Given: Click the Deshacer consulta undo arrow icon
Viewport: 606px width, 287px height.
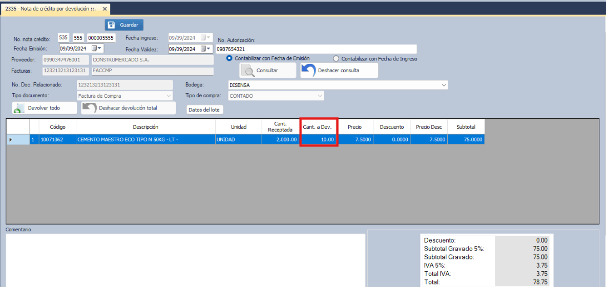Looking at the screenshot, I should coord(308,70).
